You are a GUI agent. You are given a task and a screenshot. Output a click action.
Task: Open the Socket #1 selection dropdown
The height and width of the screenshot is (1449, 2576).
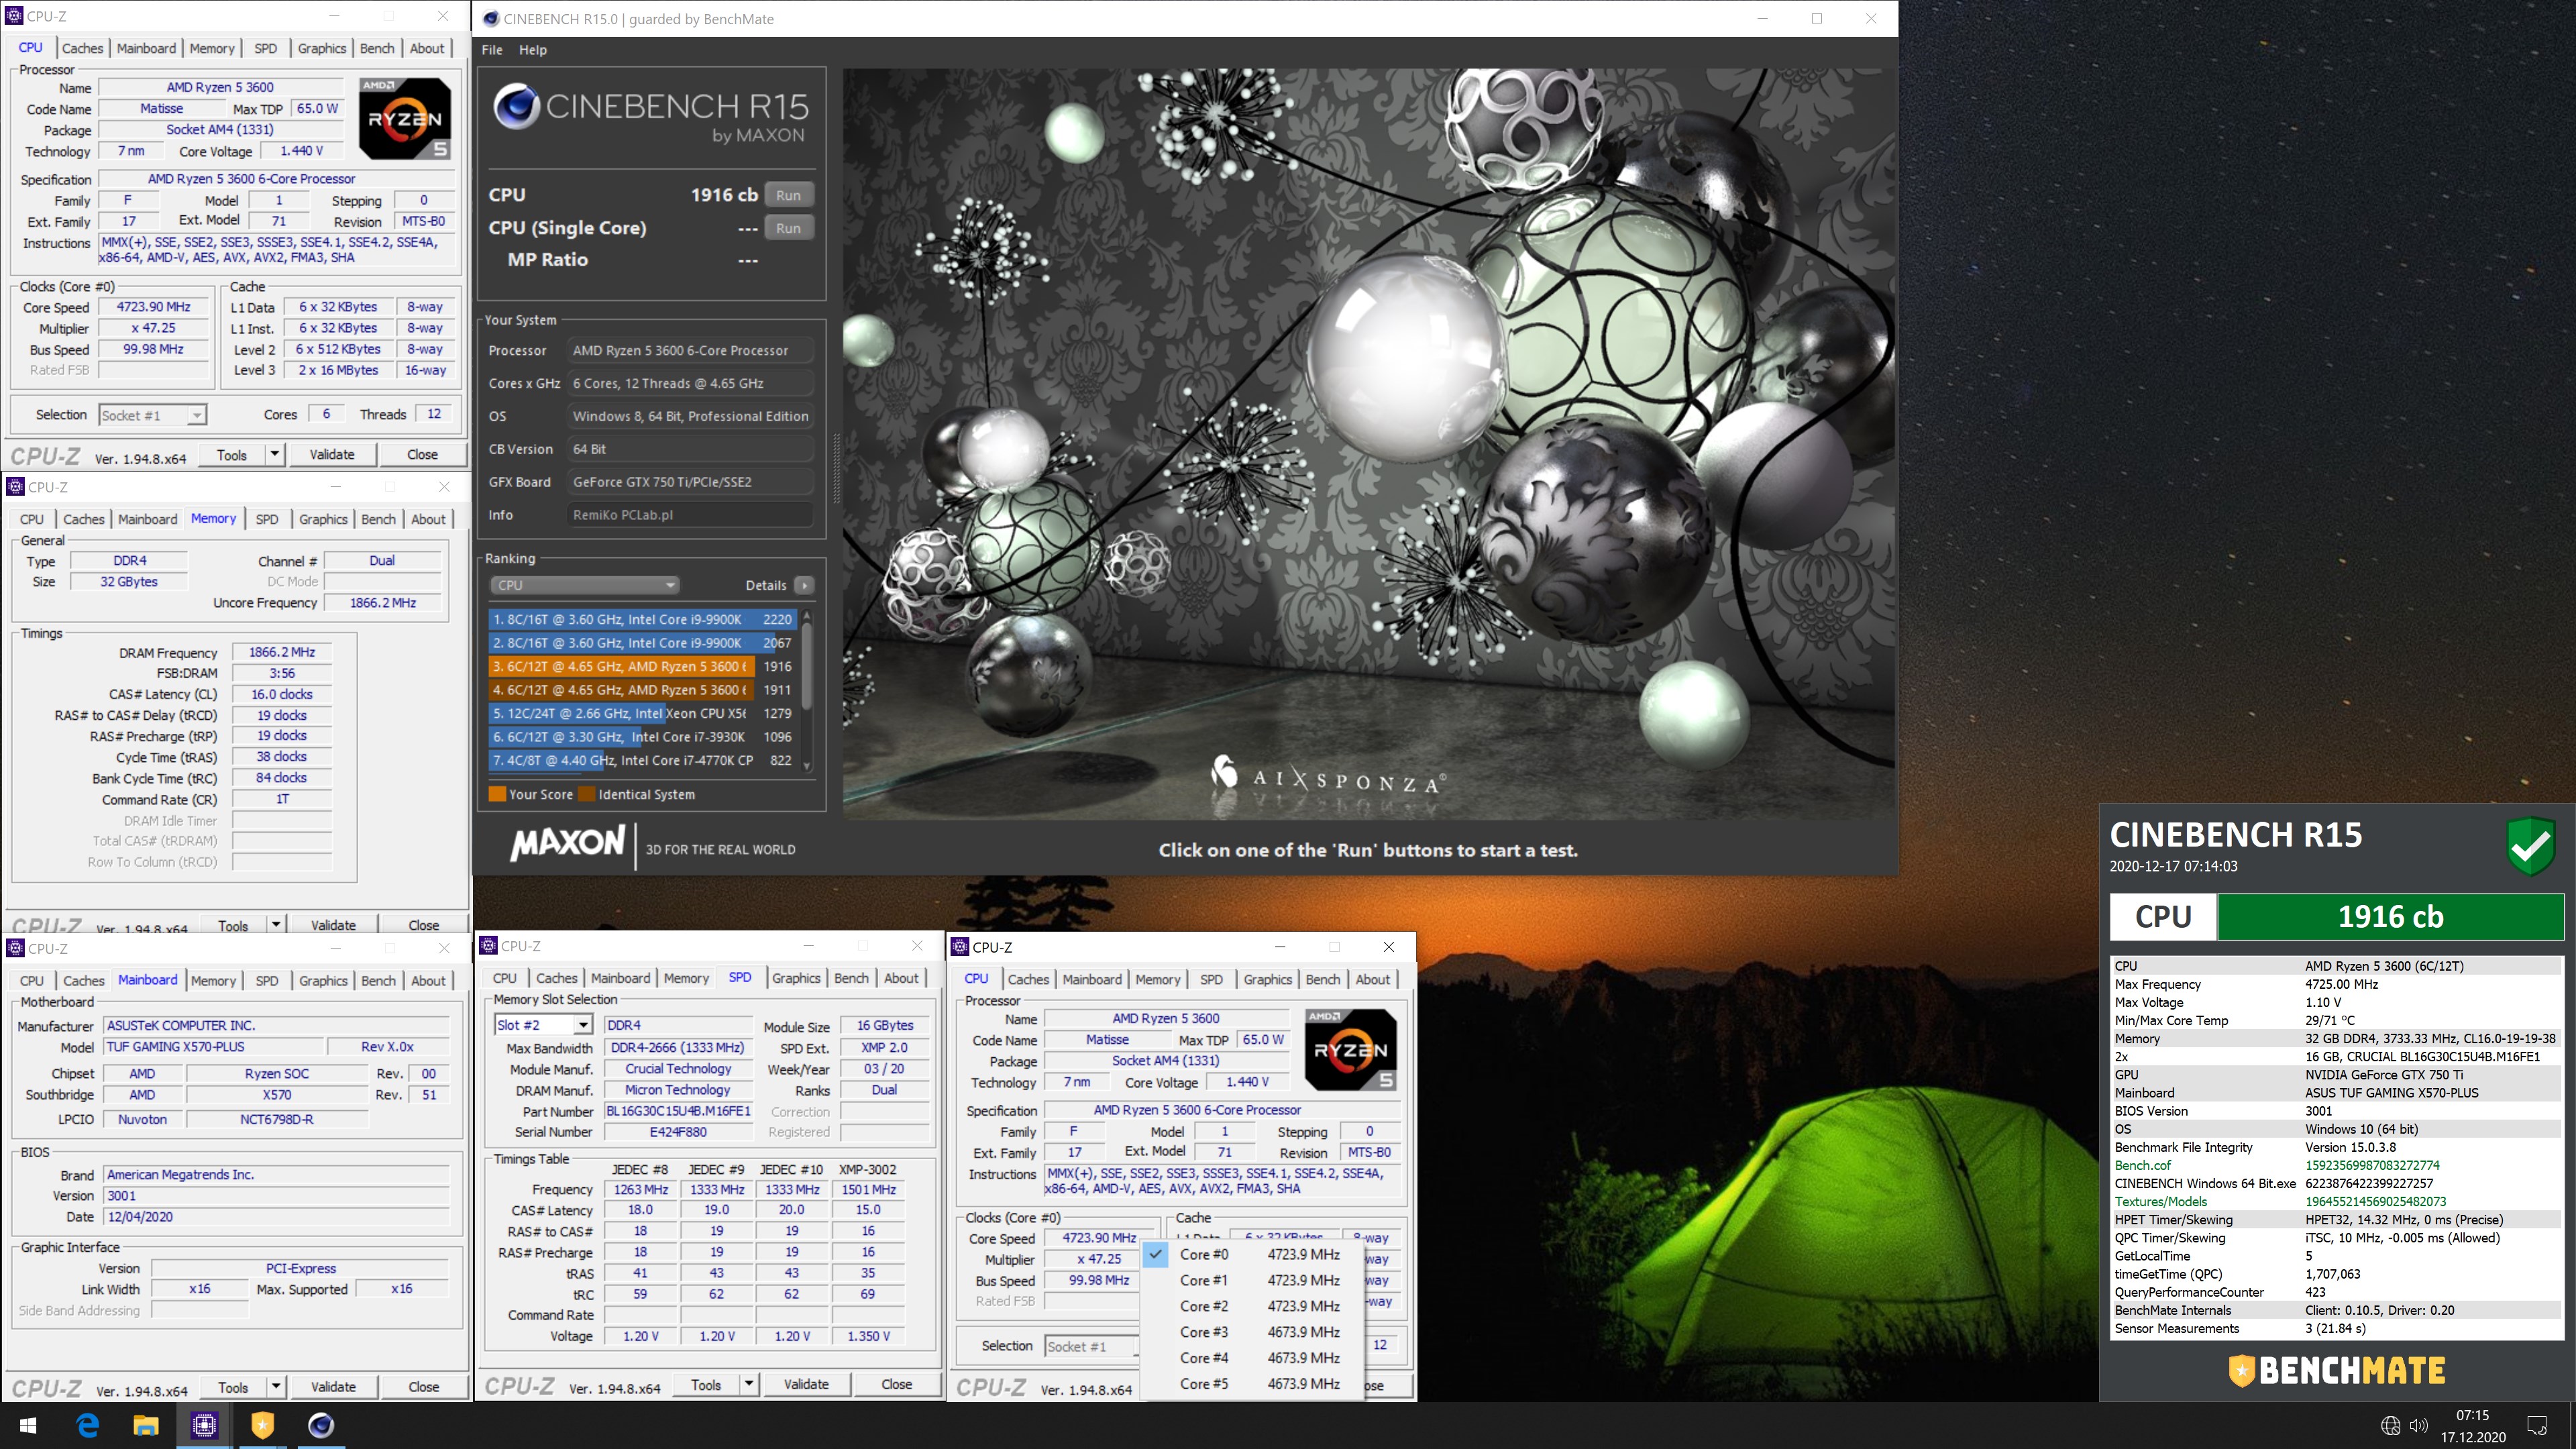[x=152, y=415]
